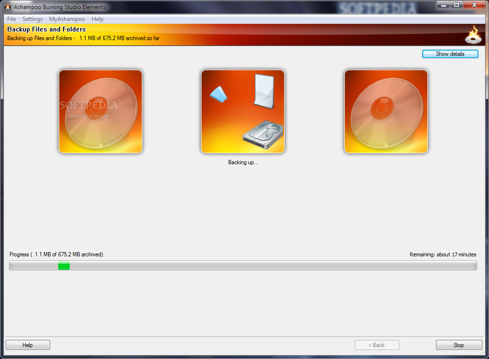Click the Help button at bottom
This screenshot has height=359, width=489.
click(28, 345)
